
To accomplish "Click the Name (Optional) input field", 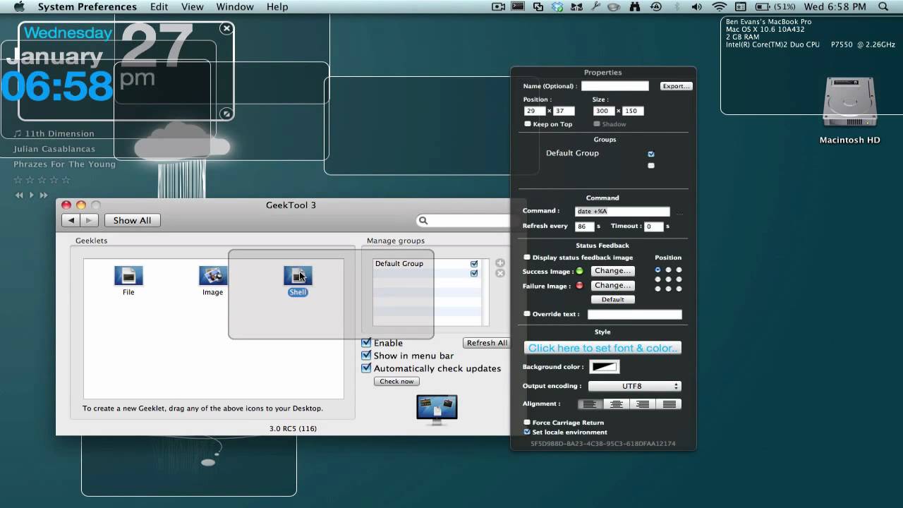I will [x=615, y=86].
